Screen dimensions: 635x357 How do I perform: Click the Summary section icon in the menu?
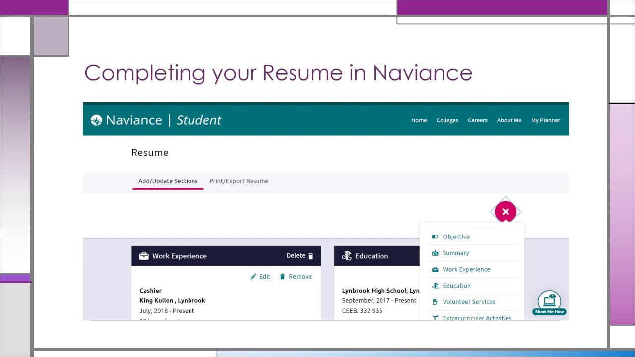tap(435, 253)
